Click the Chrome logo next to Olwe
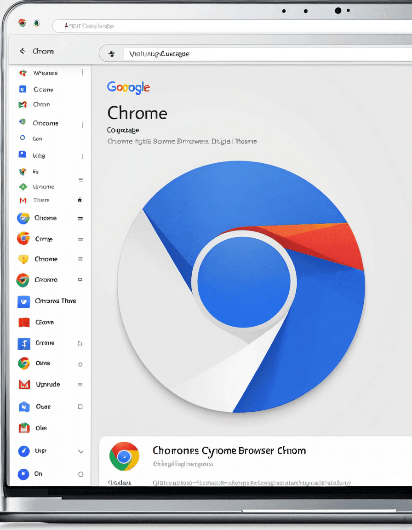Image resolution: width=412 pixels, height=530 pixels. (23, 363)
